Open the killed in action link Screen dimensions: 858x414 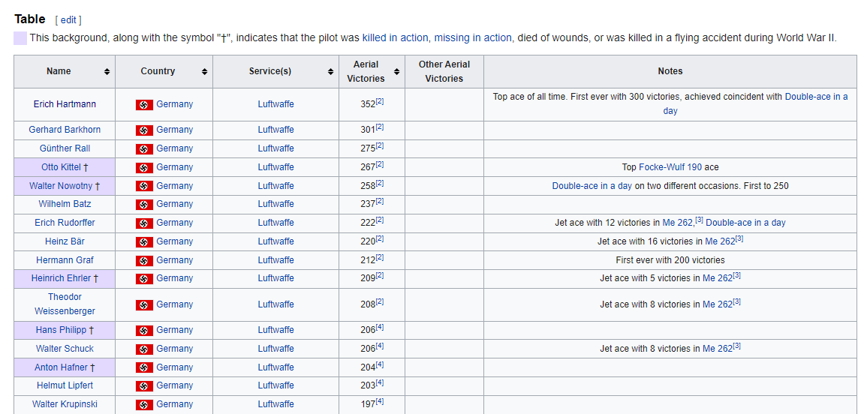(x=396, y=38)
